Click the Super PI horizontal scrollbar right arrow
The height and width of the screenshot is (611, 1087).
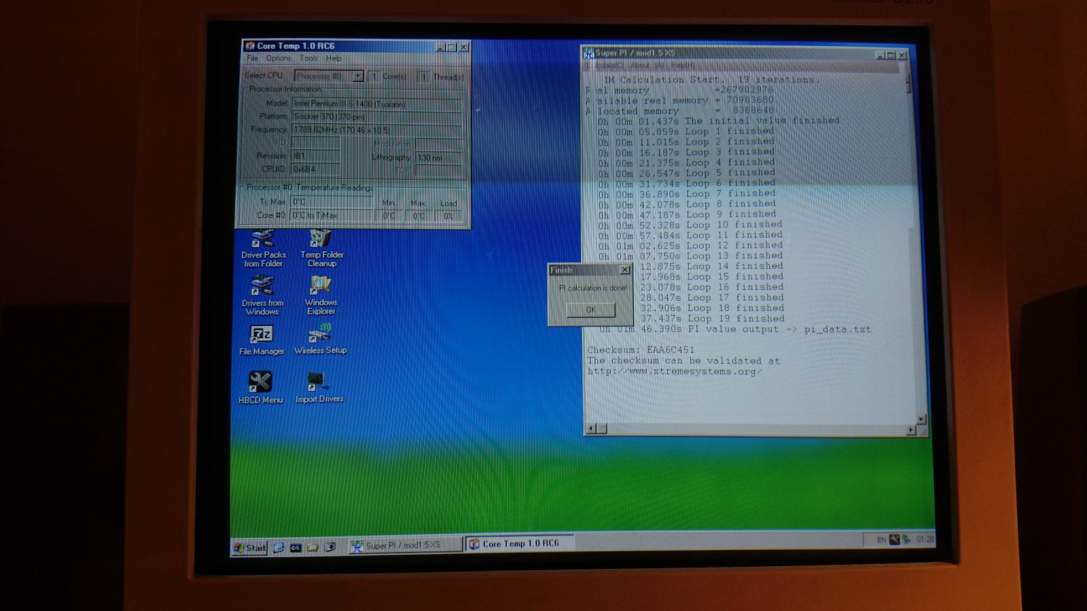point(911,430)
